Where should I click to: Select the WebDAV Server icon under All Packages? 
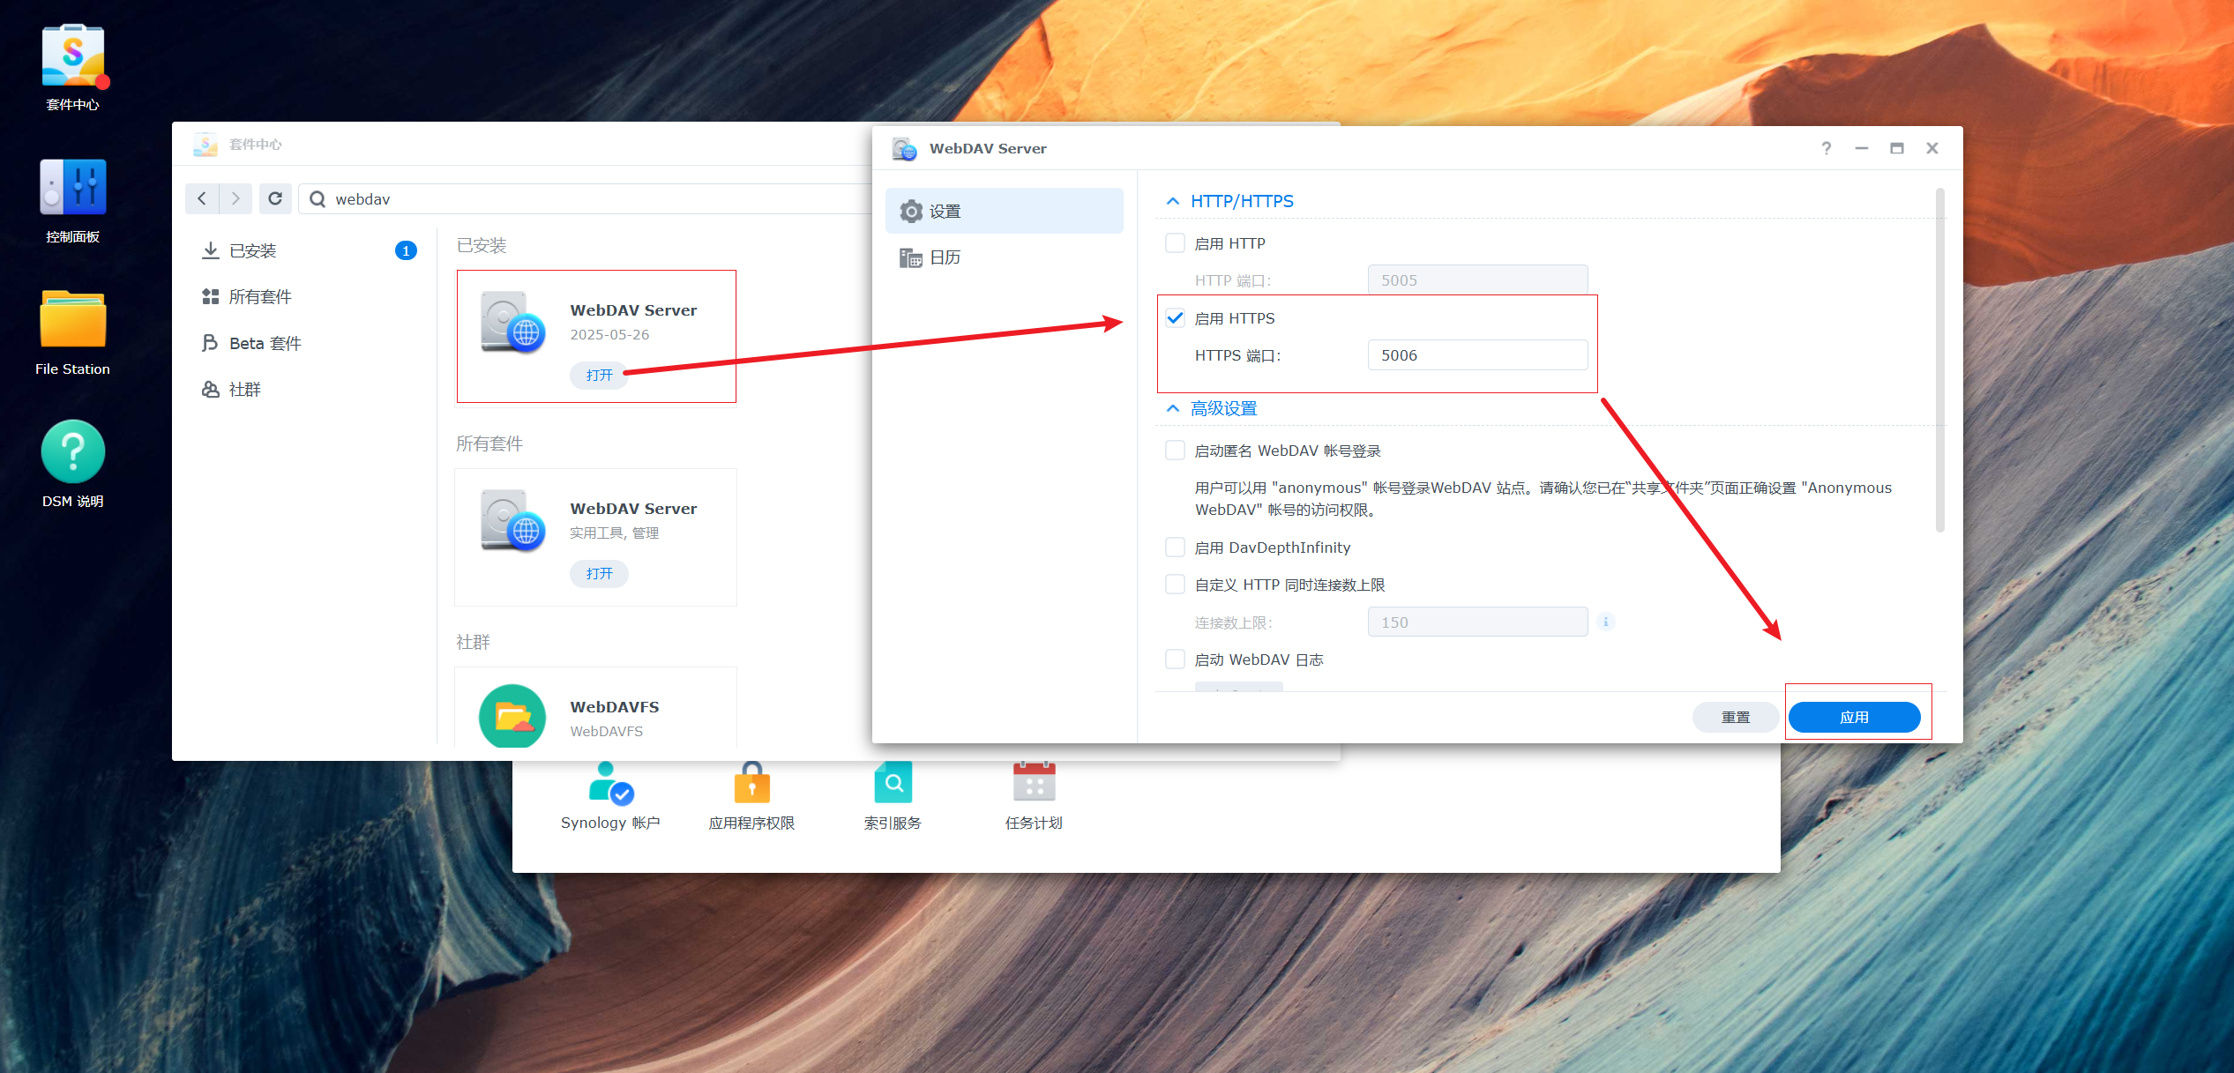[x=512, y=521]
